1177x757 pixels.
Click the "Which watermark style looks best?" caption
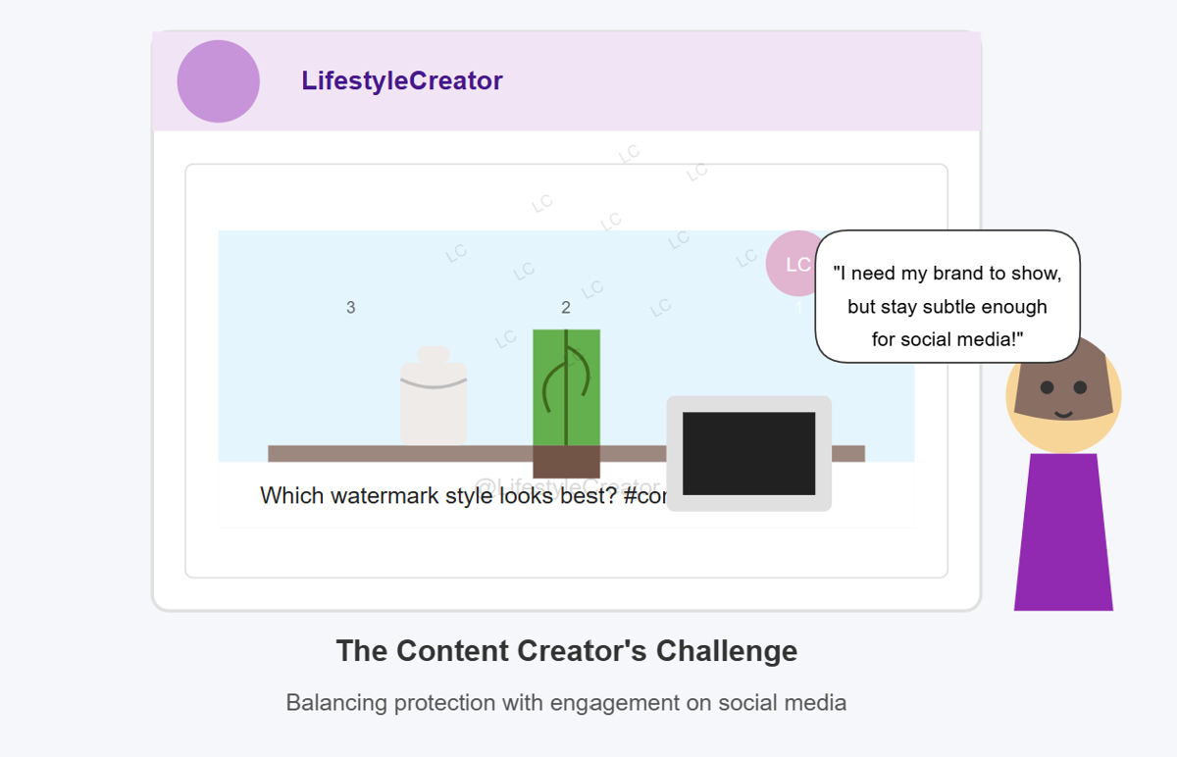click(x=438, y=495)
